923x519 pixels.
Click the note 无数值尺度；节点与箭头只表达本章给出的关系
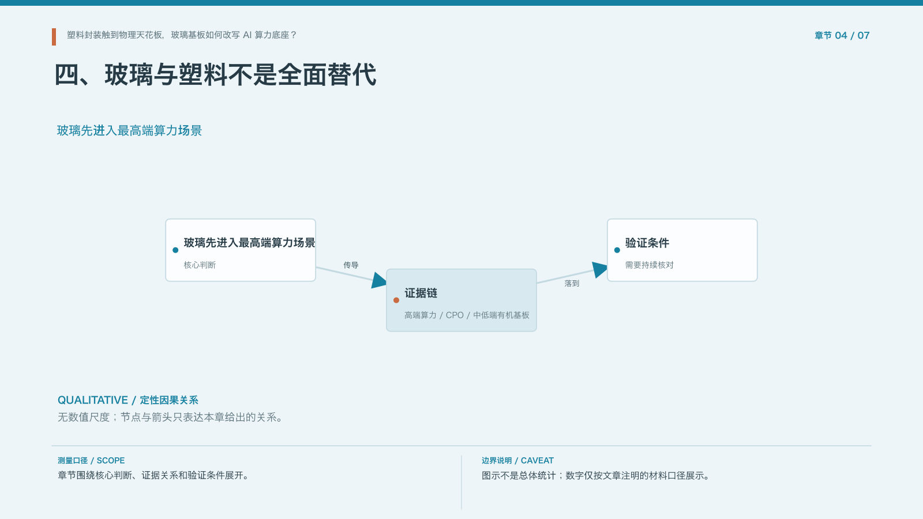click(x=172, y=417)
